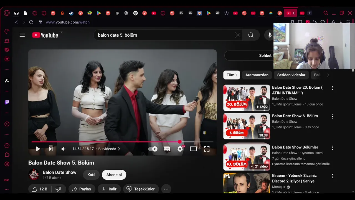
Task: Open more actions three-dot button under video
Action: coord(166,189)
